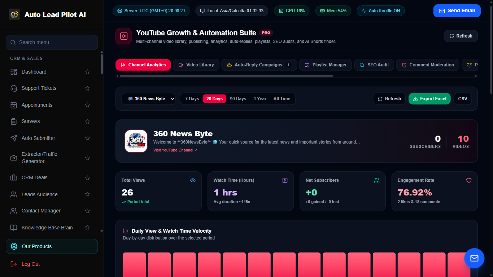Viewport: 493px width, 277px height.
Task: Click the search magnifier icon in menu box
Action: click(13, 42)
